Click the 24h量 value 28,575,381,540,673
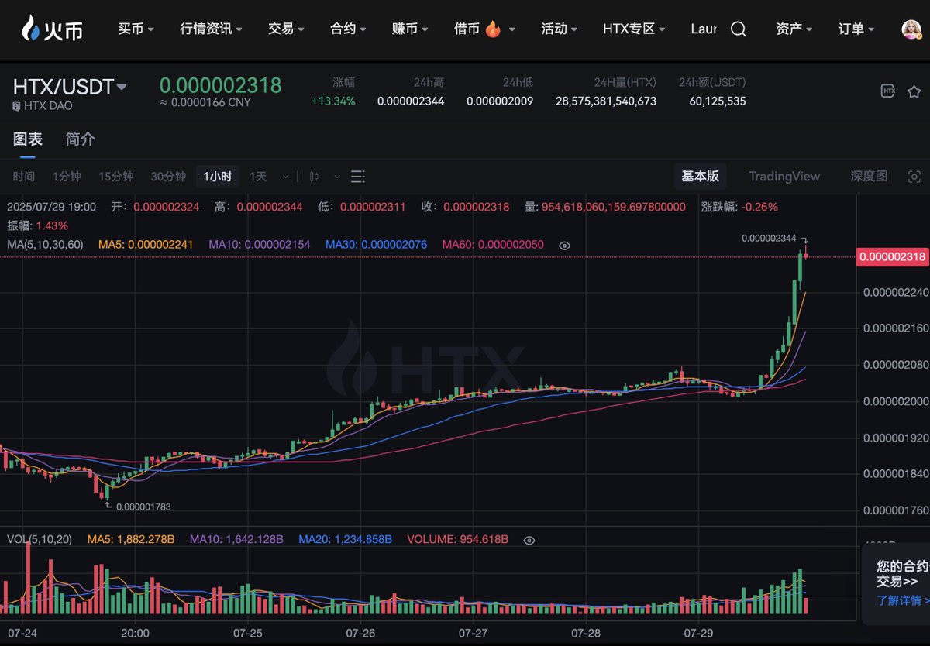Screen dimensions: 930x646 click(x=606, y=101)
